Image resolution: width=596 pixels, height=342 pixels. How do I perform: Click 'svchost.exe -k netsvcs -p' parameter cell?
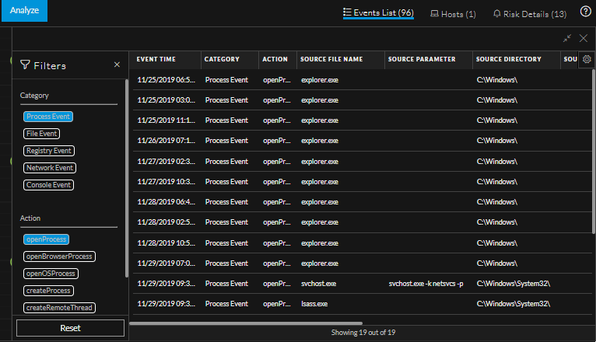point(426,284)
